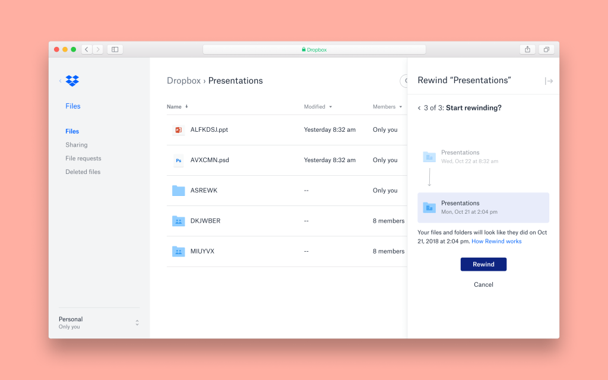Expand the Personal account switcher
608x380 pixels.
click(137, 322)
